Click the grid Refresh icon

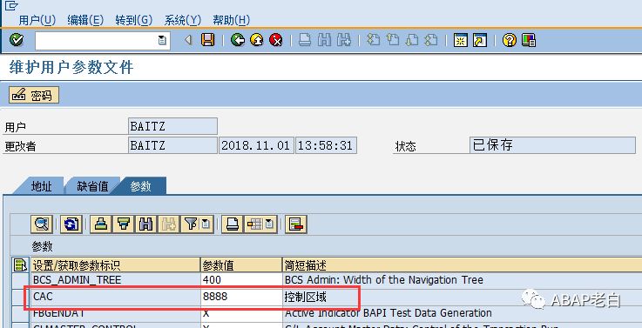[x=71, y=224]
